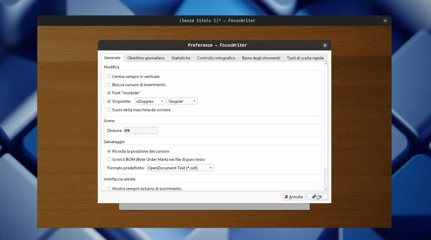The image size is (431, 240).
Task: Open the 'Singole' quotes dropdown
Action: pos(182,101)
